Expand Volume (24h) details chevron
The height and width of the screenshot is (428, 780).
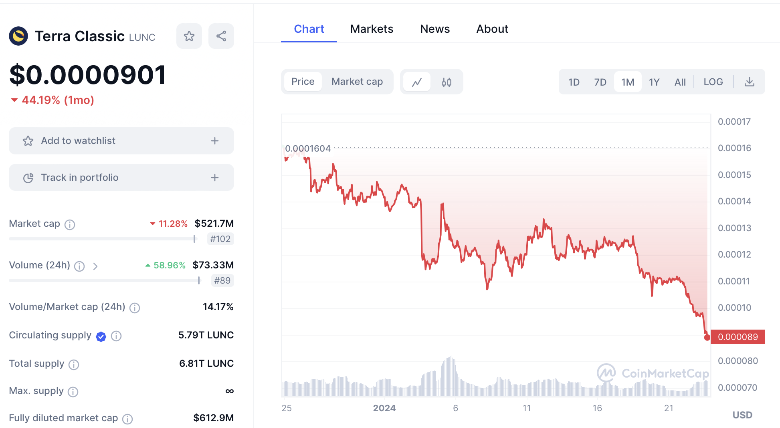(x=95, y=266)
